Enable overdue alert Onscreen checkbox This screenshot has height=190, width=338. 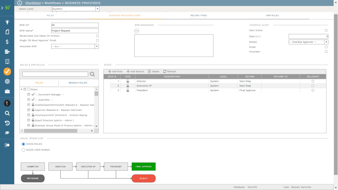click(x=326, y=51)
